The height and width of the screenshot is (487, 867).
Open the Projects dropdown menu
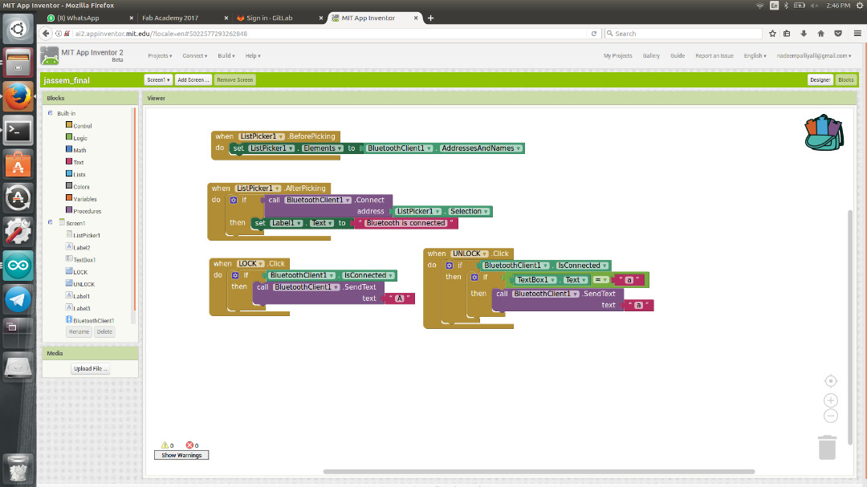(x=160, y=56)
